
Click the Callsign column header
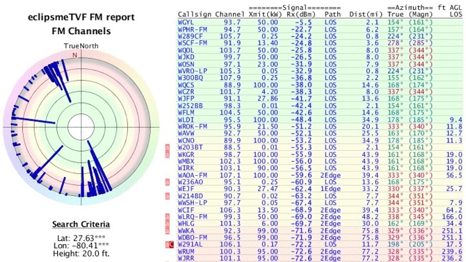click(x=194, y=12)
